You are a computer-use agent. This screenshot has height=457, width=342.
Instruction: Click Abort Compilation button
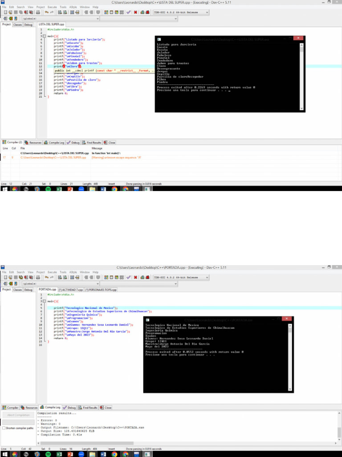click(x=18, y=415)
